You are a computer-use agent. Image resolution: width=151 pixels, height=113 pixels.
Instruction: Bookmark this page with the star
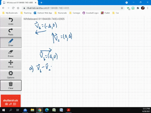pyautogui.click(x=122, y=8)
